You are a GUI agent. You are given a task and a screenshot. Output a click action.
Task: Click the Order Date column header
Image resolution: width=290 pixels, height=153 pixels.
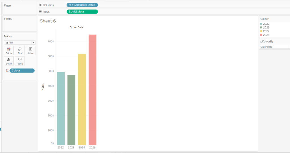click(x=77, y=27)
